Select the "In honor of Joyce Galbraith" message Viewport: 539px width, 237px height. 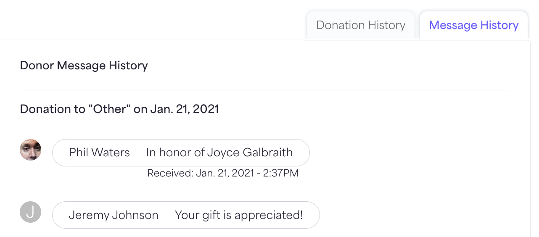[219, 152]
